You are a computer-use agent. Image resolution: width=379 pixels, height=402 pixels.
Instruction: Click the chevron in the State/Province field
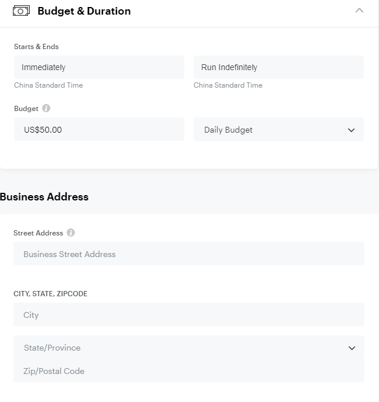pos(352,348)
